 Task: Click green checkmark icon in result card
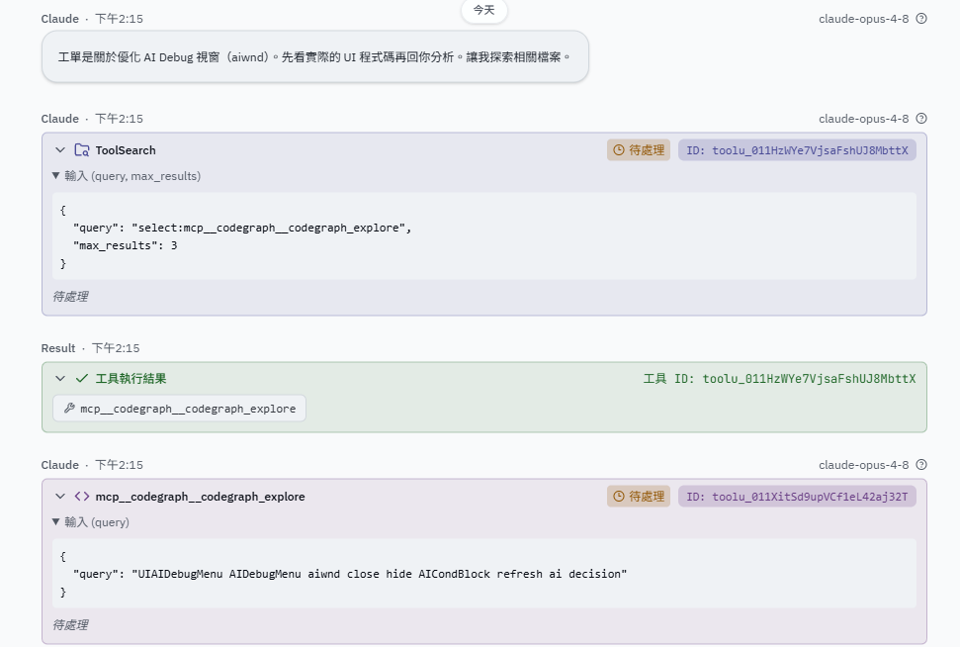pos(82,379)
